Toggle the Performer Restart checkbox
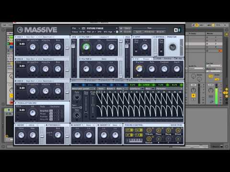This screenshot has height=172, width=230. click(81, 107)
